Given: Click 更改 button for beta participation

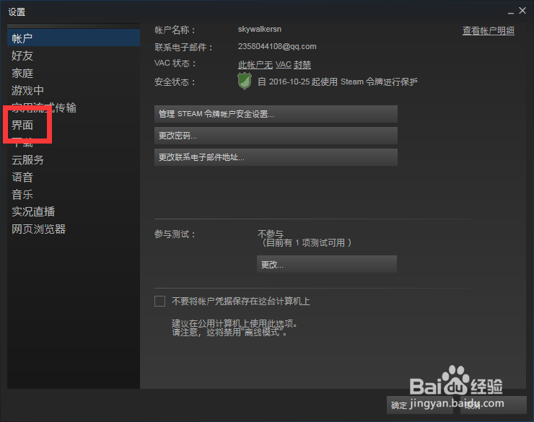Looking at the screenshot, I should 327,264.
